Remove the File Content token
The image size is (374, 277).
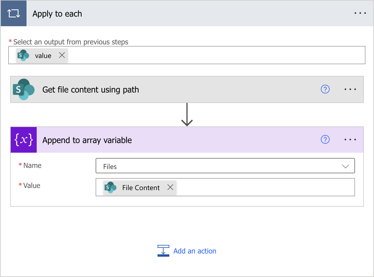click(170, 187)
